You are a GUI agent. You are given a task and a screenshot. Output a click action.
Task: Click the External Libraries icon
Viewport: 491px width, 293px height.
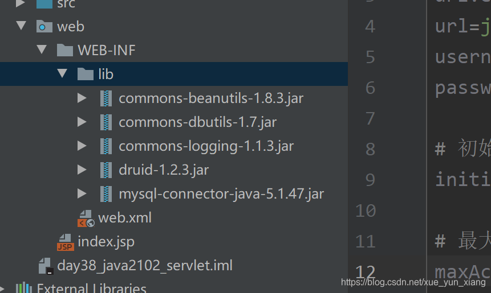[x=24, y=287]
